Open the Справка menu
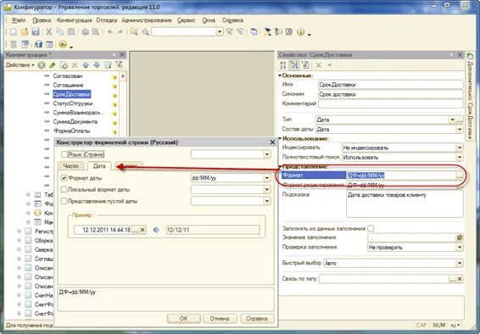Viewport: 480px width, 334px height. [232, 20]
